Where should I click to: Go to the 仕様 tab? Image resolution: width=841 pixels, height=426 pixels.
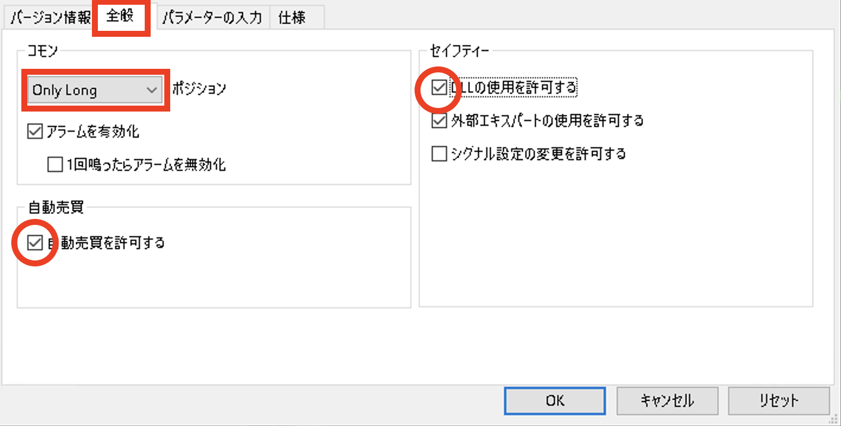pyautogui.click(x=292, y=17)
